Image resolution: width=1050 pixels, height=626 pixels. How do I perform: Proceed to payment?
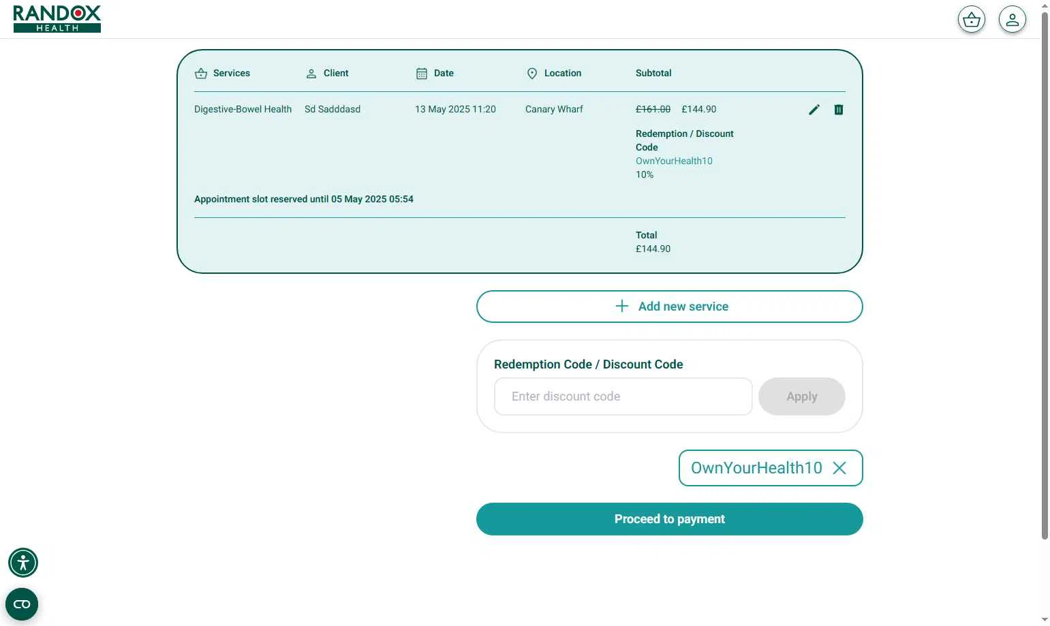click(670, 519)
